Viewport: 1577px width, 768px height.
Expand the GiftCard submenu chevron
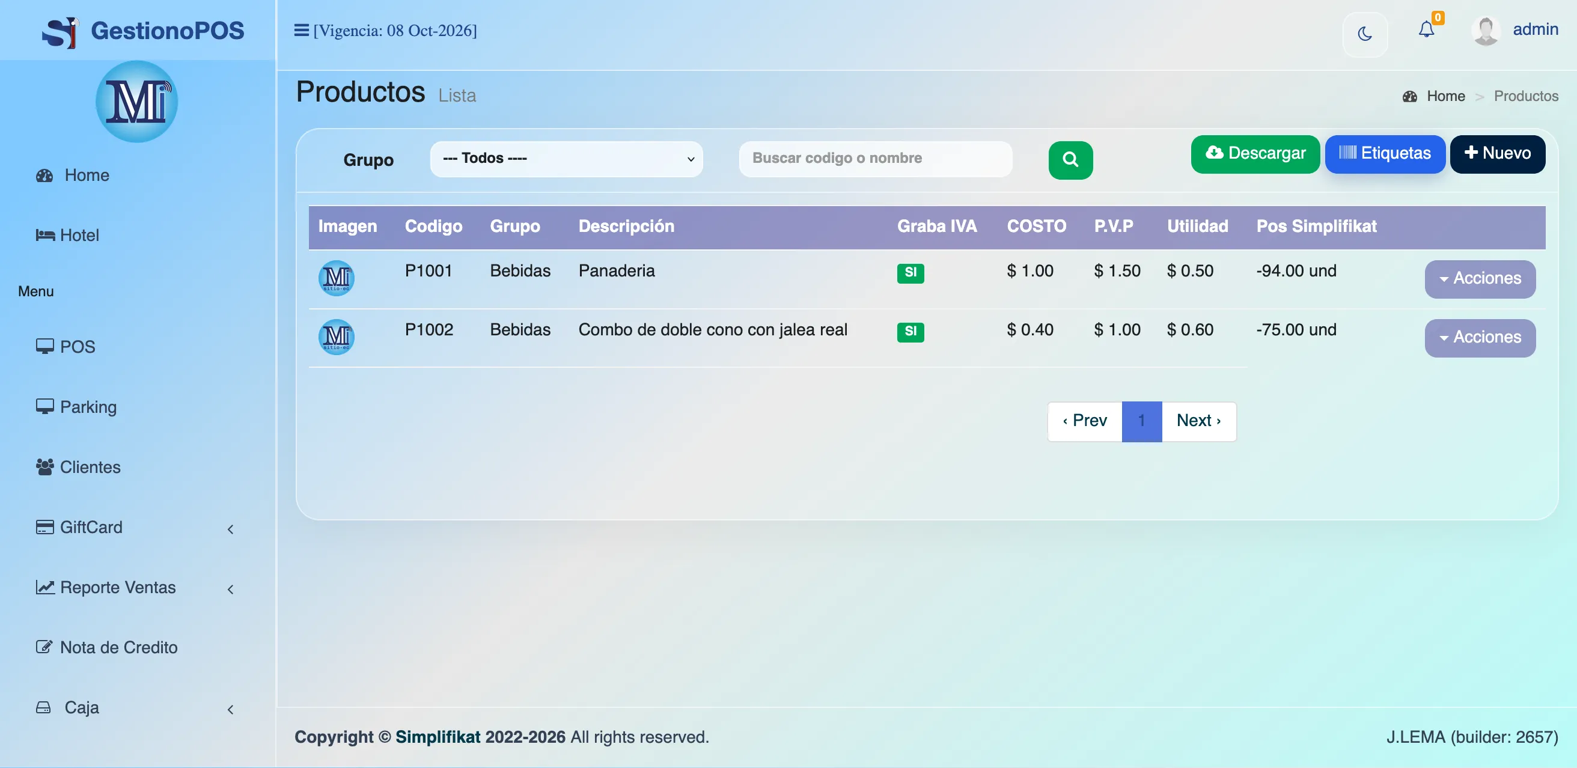[x=230, y=529]
